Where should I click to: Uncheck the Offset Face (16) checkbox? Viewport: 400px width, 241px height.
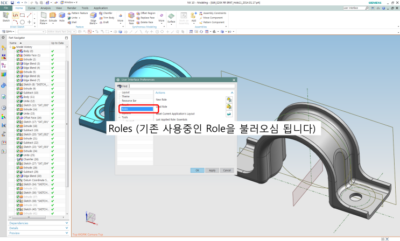tap(18, 118)
